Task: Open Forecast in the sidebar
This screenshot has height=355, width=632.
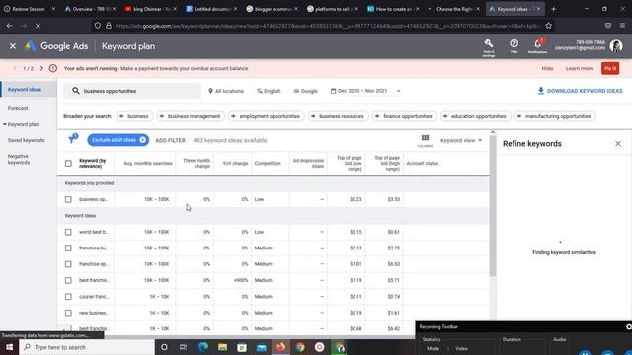Action: [18, 108]
